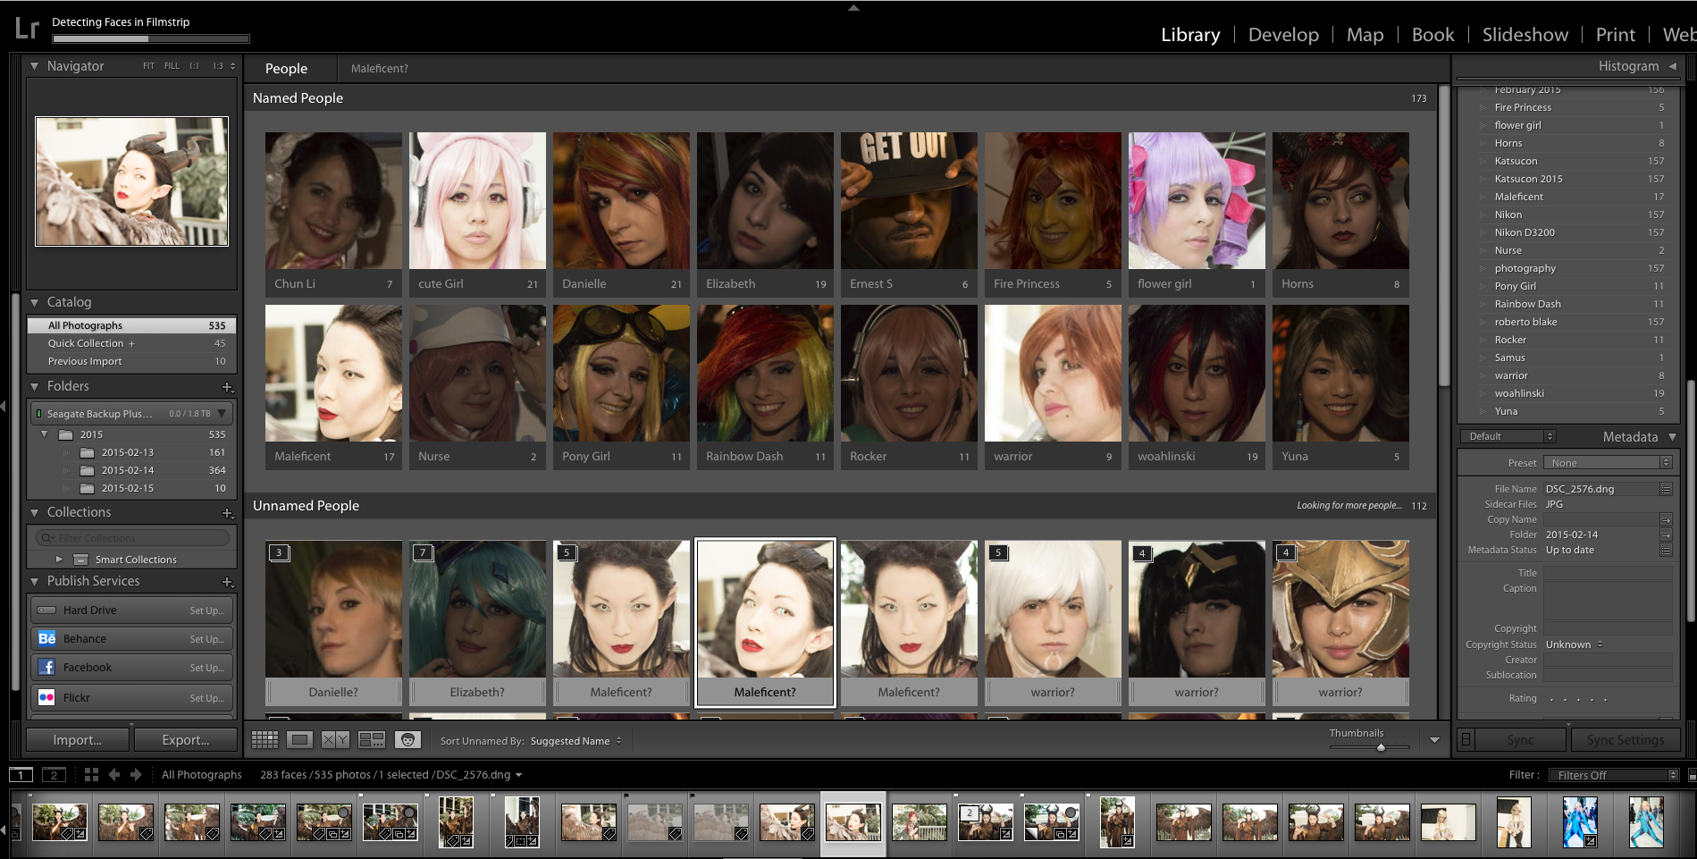Open the Map module
Screen dimensions: 1697x859
coord(1365,35)
